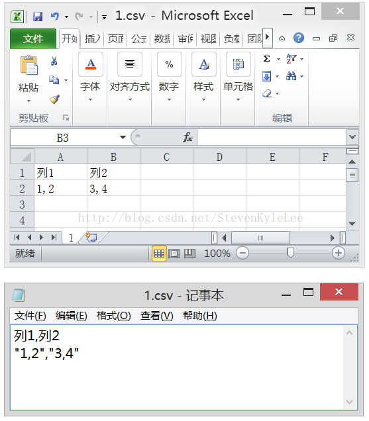The height and width of the screenshot is (421, 369).
Task: Click the zoom out minus button
Action: [242, 253]
